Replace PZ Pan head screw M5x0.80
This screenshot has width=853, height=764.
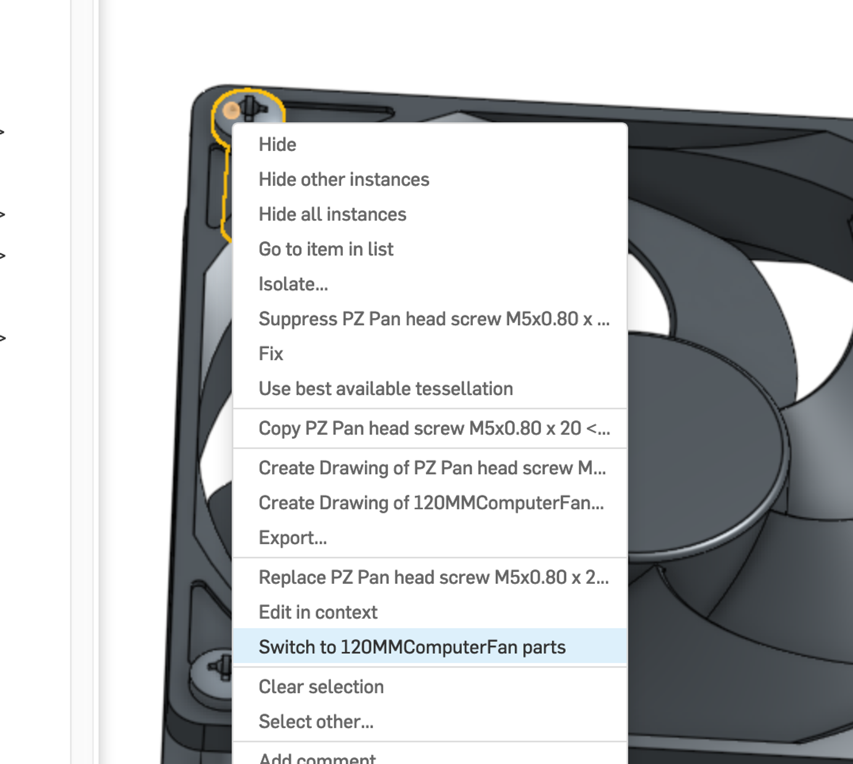tap(430, 577)
